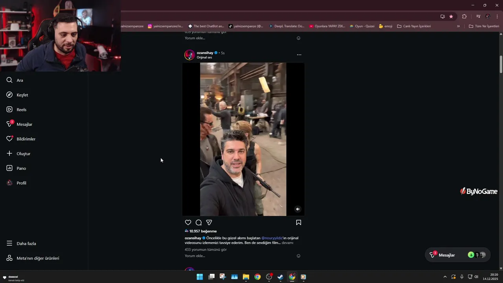The height and width of the screenshot is (283, 503).
Task: Show hidden system tray icons
Action: pyautogui.click(x=445, y=277)
